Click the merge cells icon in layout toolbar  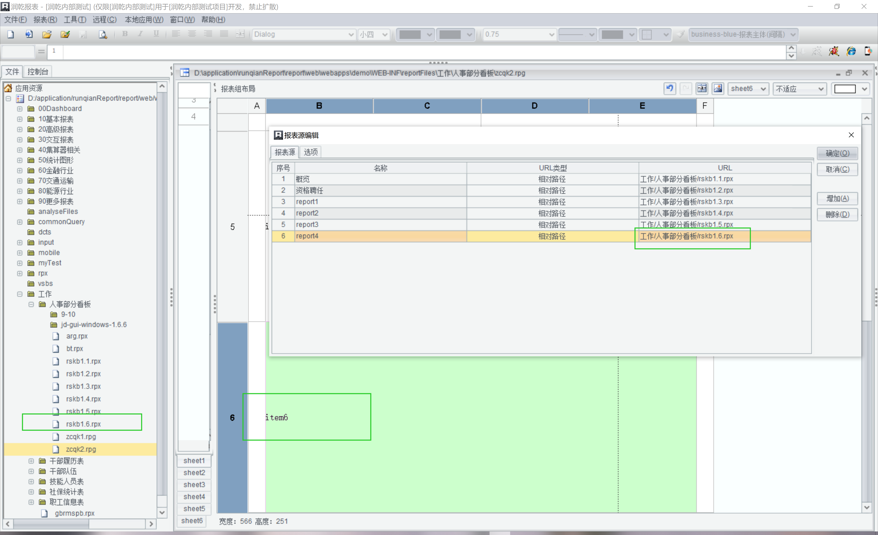(702, 88)
